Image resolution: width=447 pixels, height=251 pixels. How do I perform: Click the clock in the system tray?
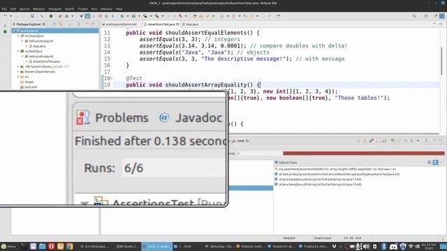[429, 246]
